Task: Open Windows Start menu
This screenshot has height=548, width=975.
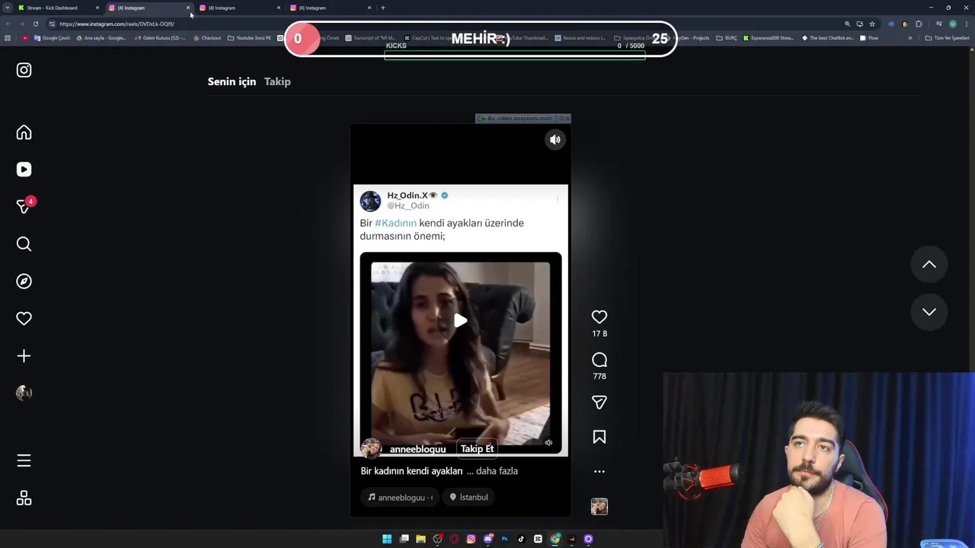Action: (387, 539)
